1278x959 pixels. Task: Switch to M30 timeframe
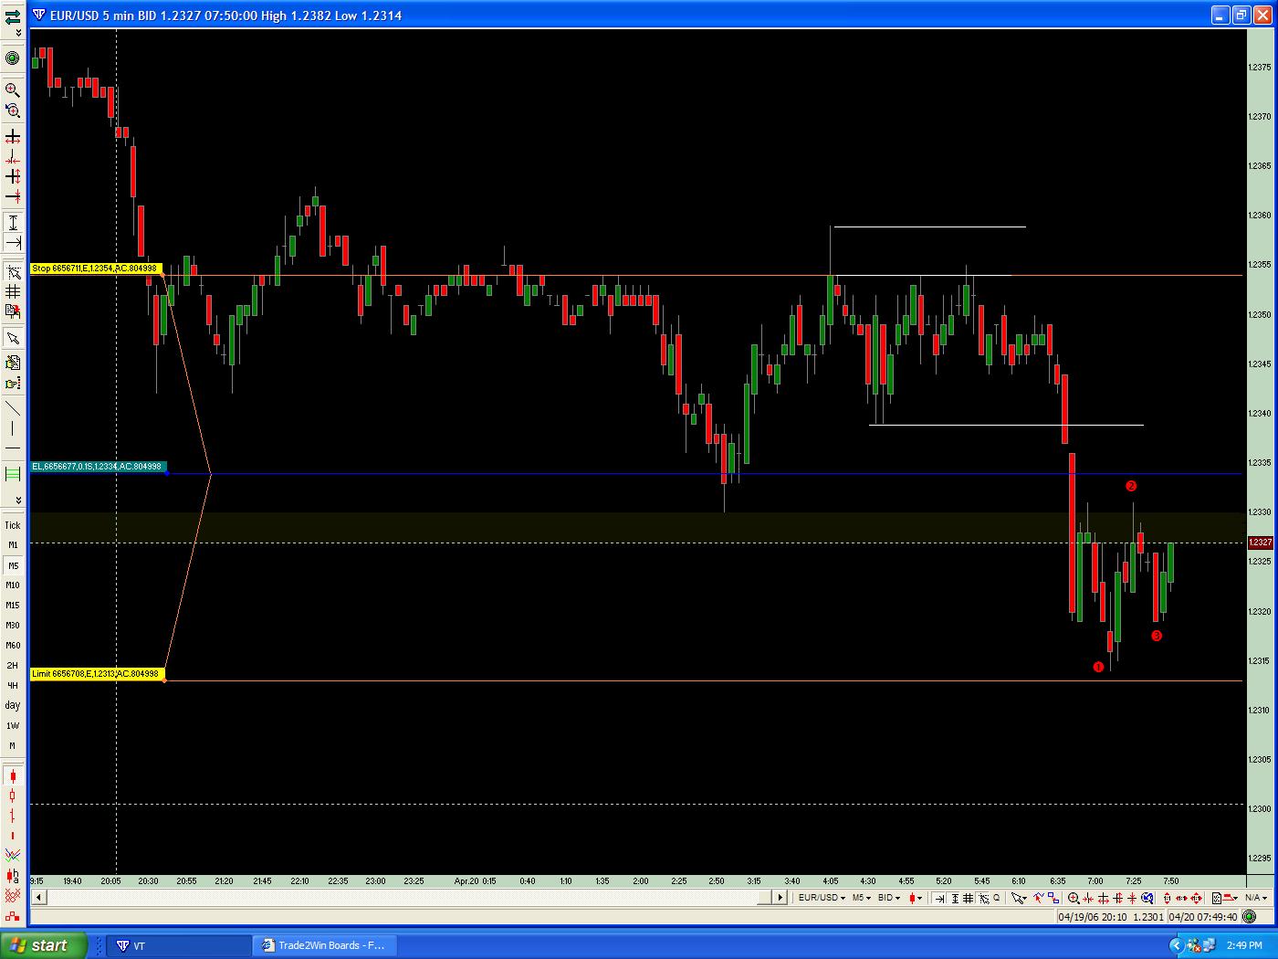click(x=13, y=626)
